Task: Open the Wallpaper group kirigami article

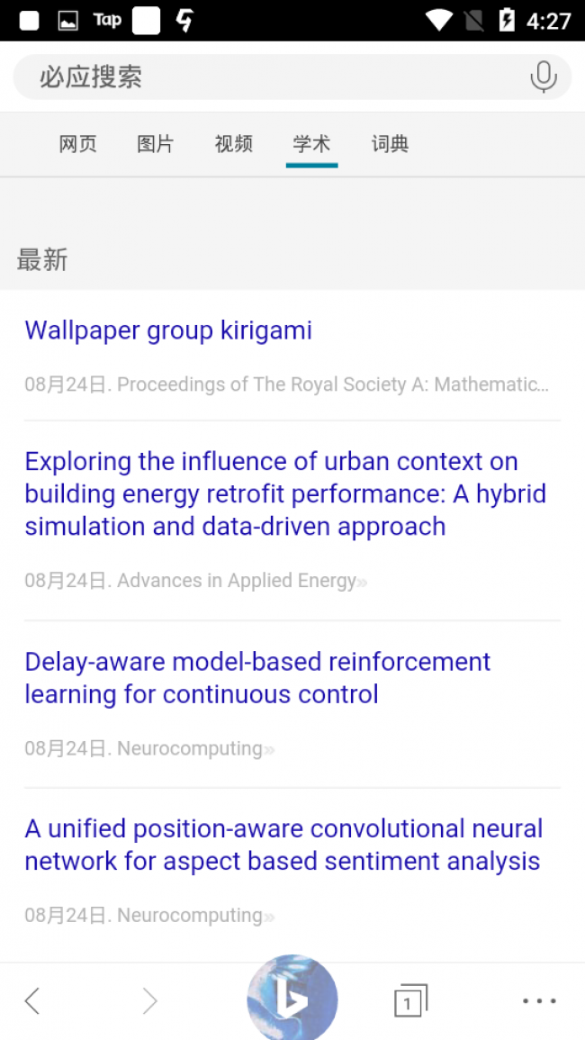Action: (x=168, y=330)
